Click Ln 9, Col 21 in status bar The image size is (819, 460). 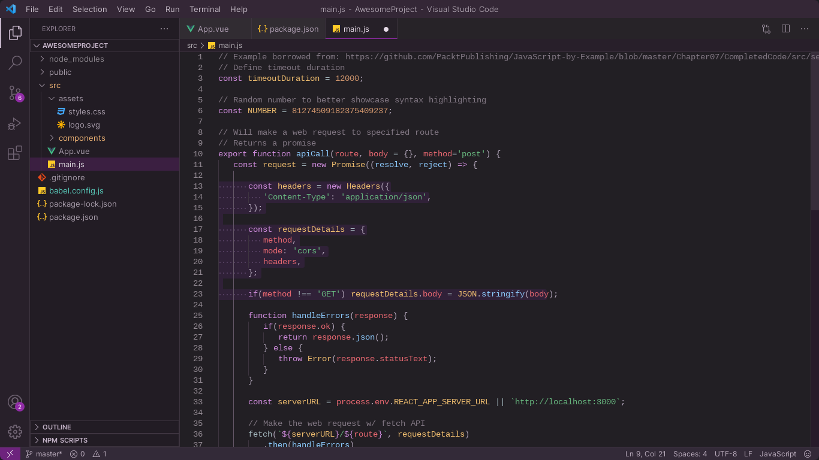[x=645, y=454]
